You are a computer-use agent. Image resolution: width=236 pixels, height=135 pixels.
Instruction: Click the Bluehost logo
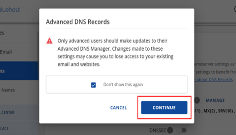[10, 10]
